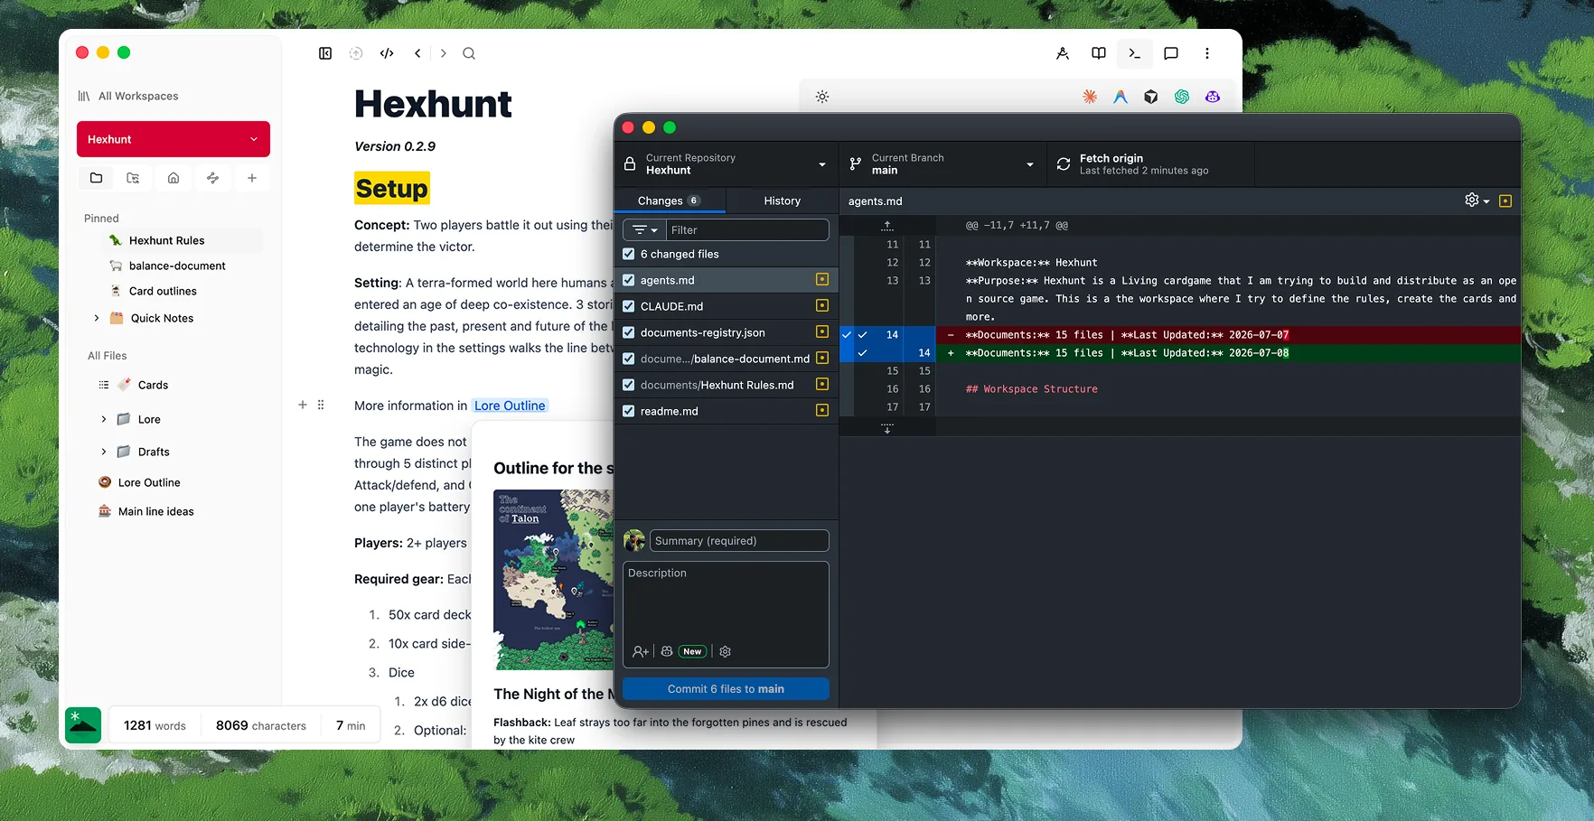
Task: Open the Hexhunt workspace dropdown in notes sidebar
Action: 173,139
